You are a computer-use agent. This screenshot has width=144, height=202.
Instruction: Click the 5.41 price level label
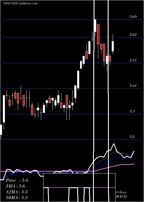click(133, 85)
